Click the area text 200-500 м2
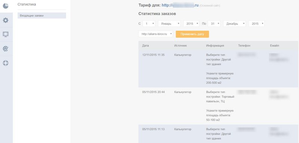 tap(214, 83)
